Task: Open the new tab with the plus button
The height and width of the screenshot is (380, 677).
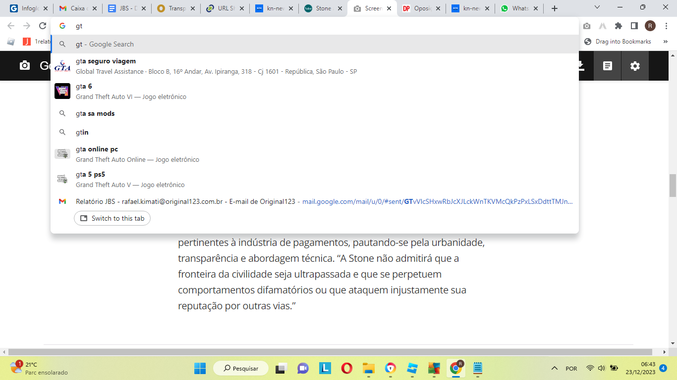Action: pyautogui.click(x=555, y=8)
